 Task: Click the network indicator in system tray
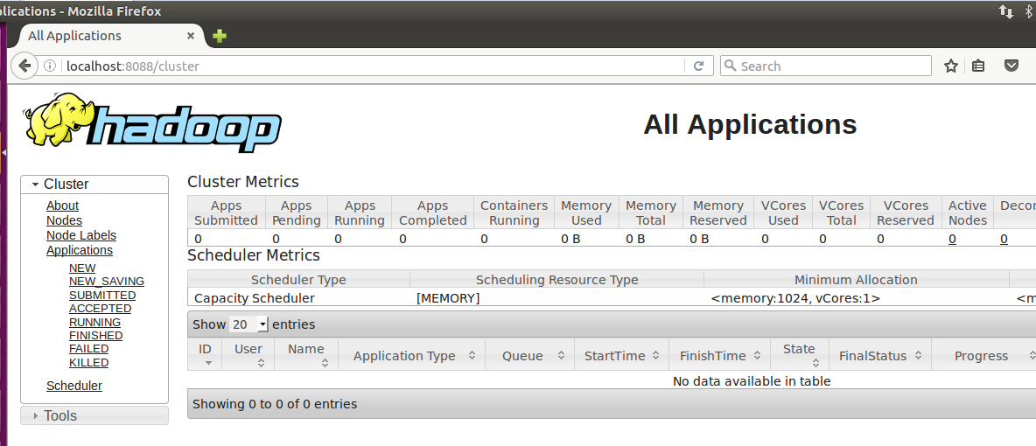pos(1005,11)
